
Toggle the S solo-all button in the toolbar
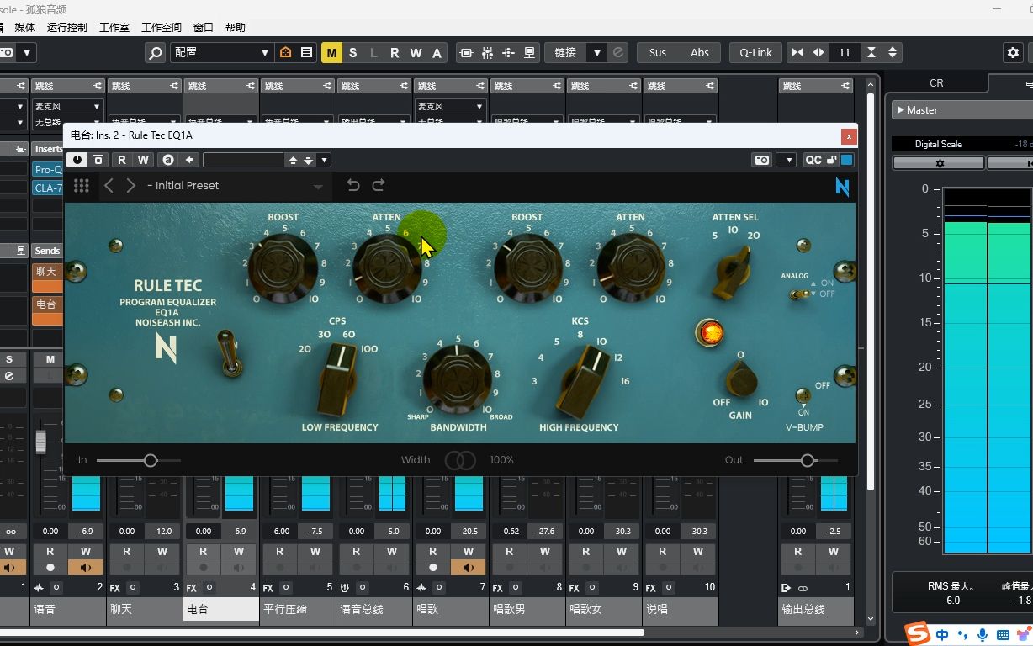point(352,52)
